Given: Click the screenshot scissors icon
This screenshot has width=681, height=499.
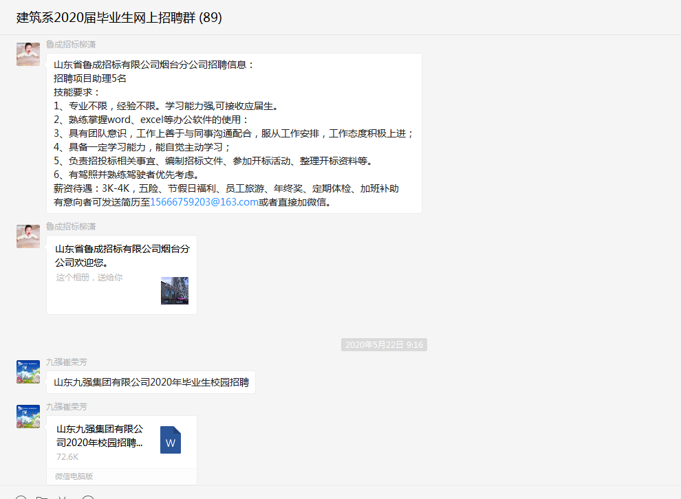Looking at the screenshot, I should [64, 497].
